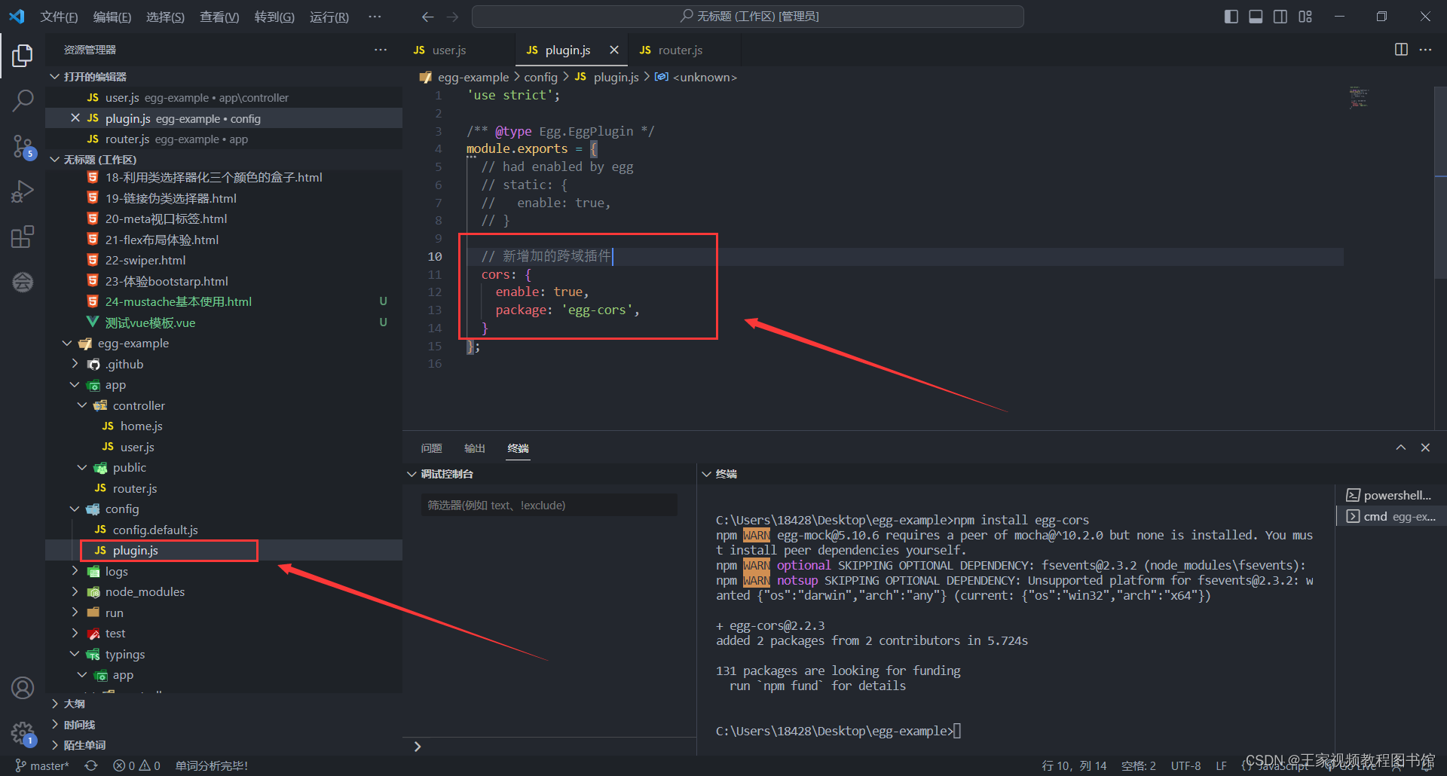Open the 编辑(E) menu

point(112,17)
